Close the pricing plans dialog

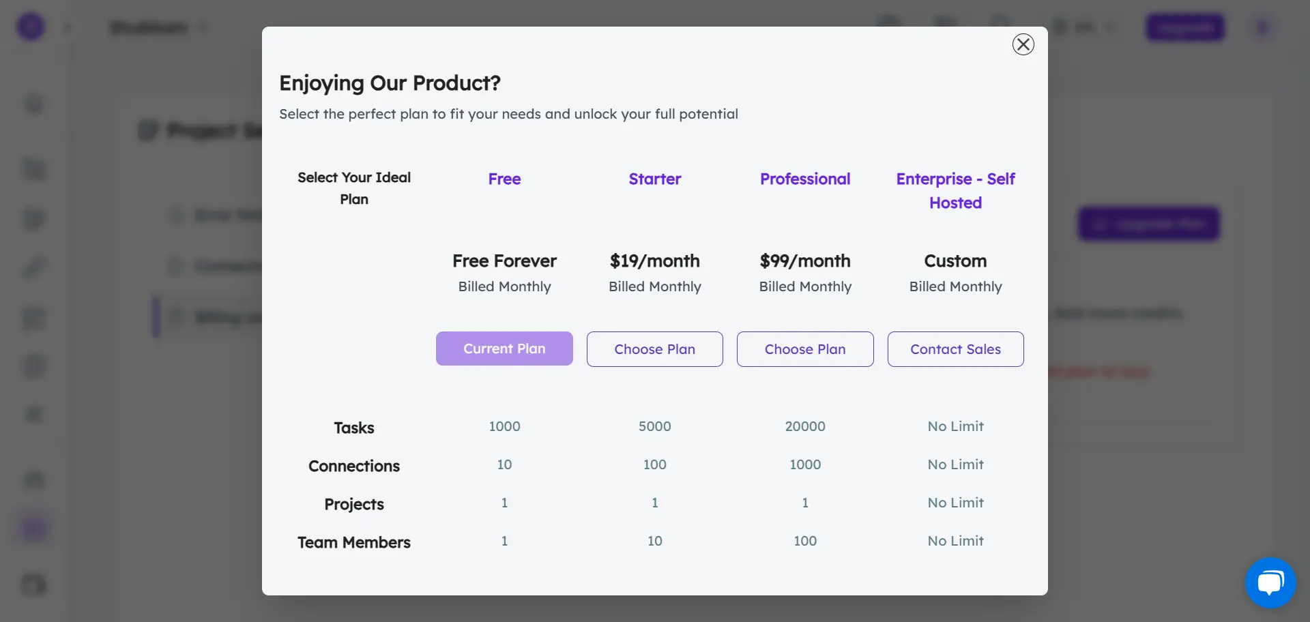click(1022, 44)
